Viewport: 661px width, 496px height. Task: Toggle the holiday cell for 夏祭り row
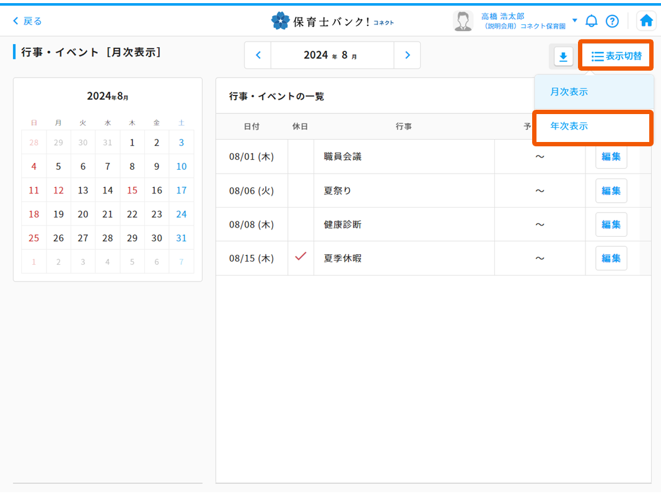[301, 191]
